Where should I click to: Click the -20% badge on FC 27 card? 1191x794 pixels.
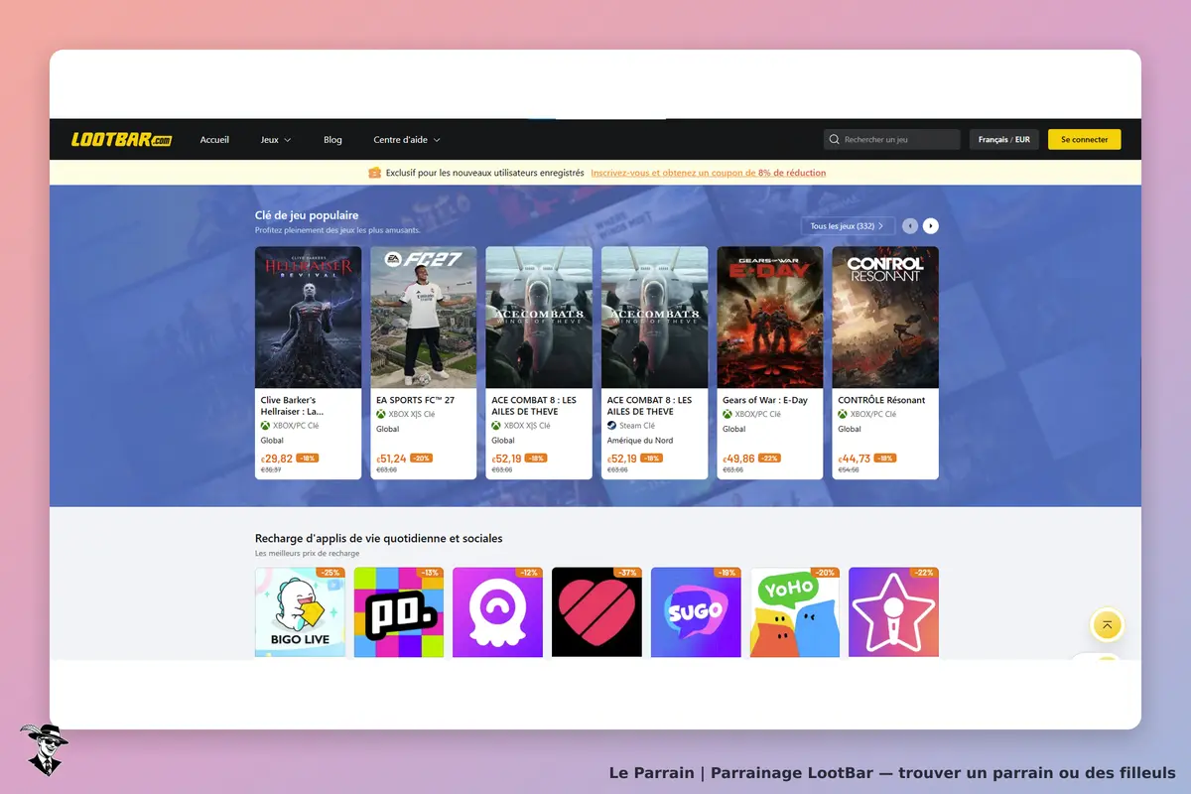click(x=422, y=459)
